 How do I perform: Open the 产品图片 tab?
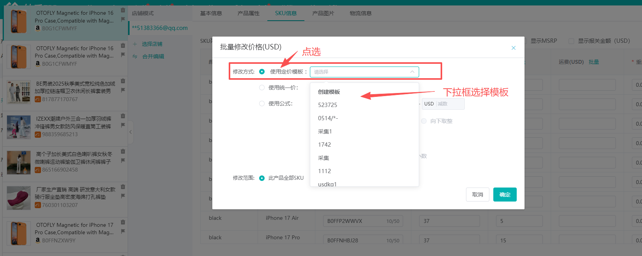323,13
